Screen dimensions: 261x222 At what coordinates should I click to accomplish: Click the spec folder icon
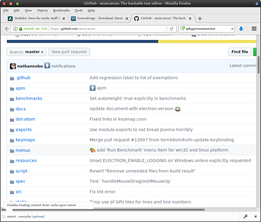point(12,182)
